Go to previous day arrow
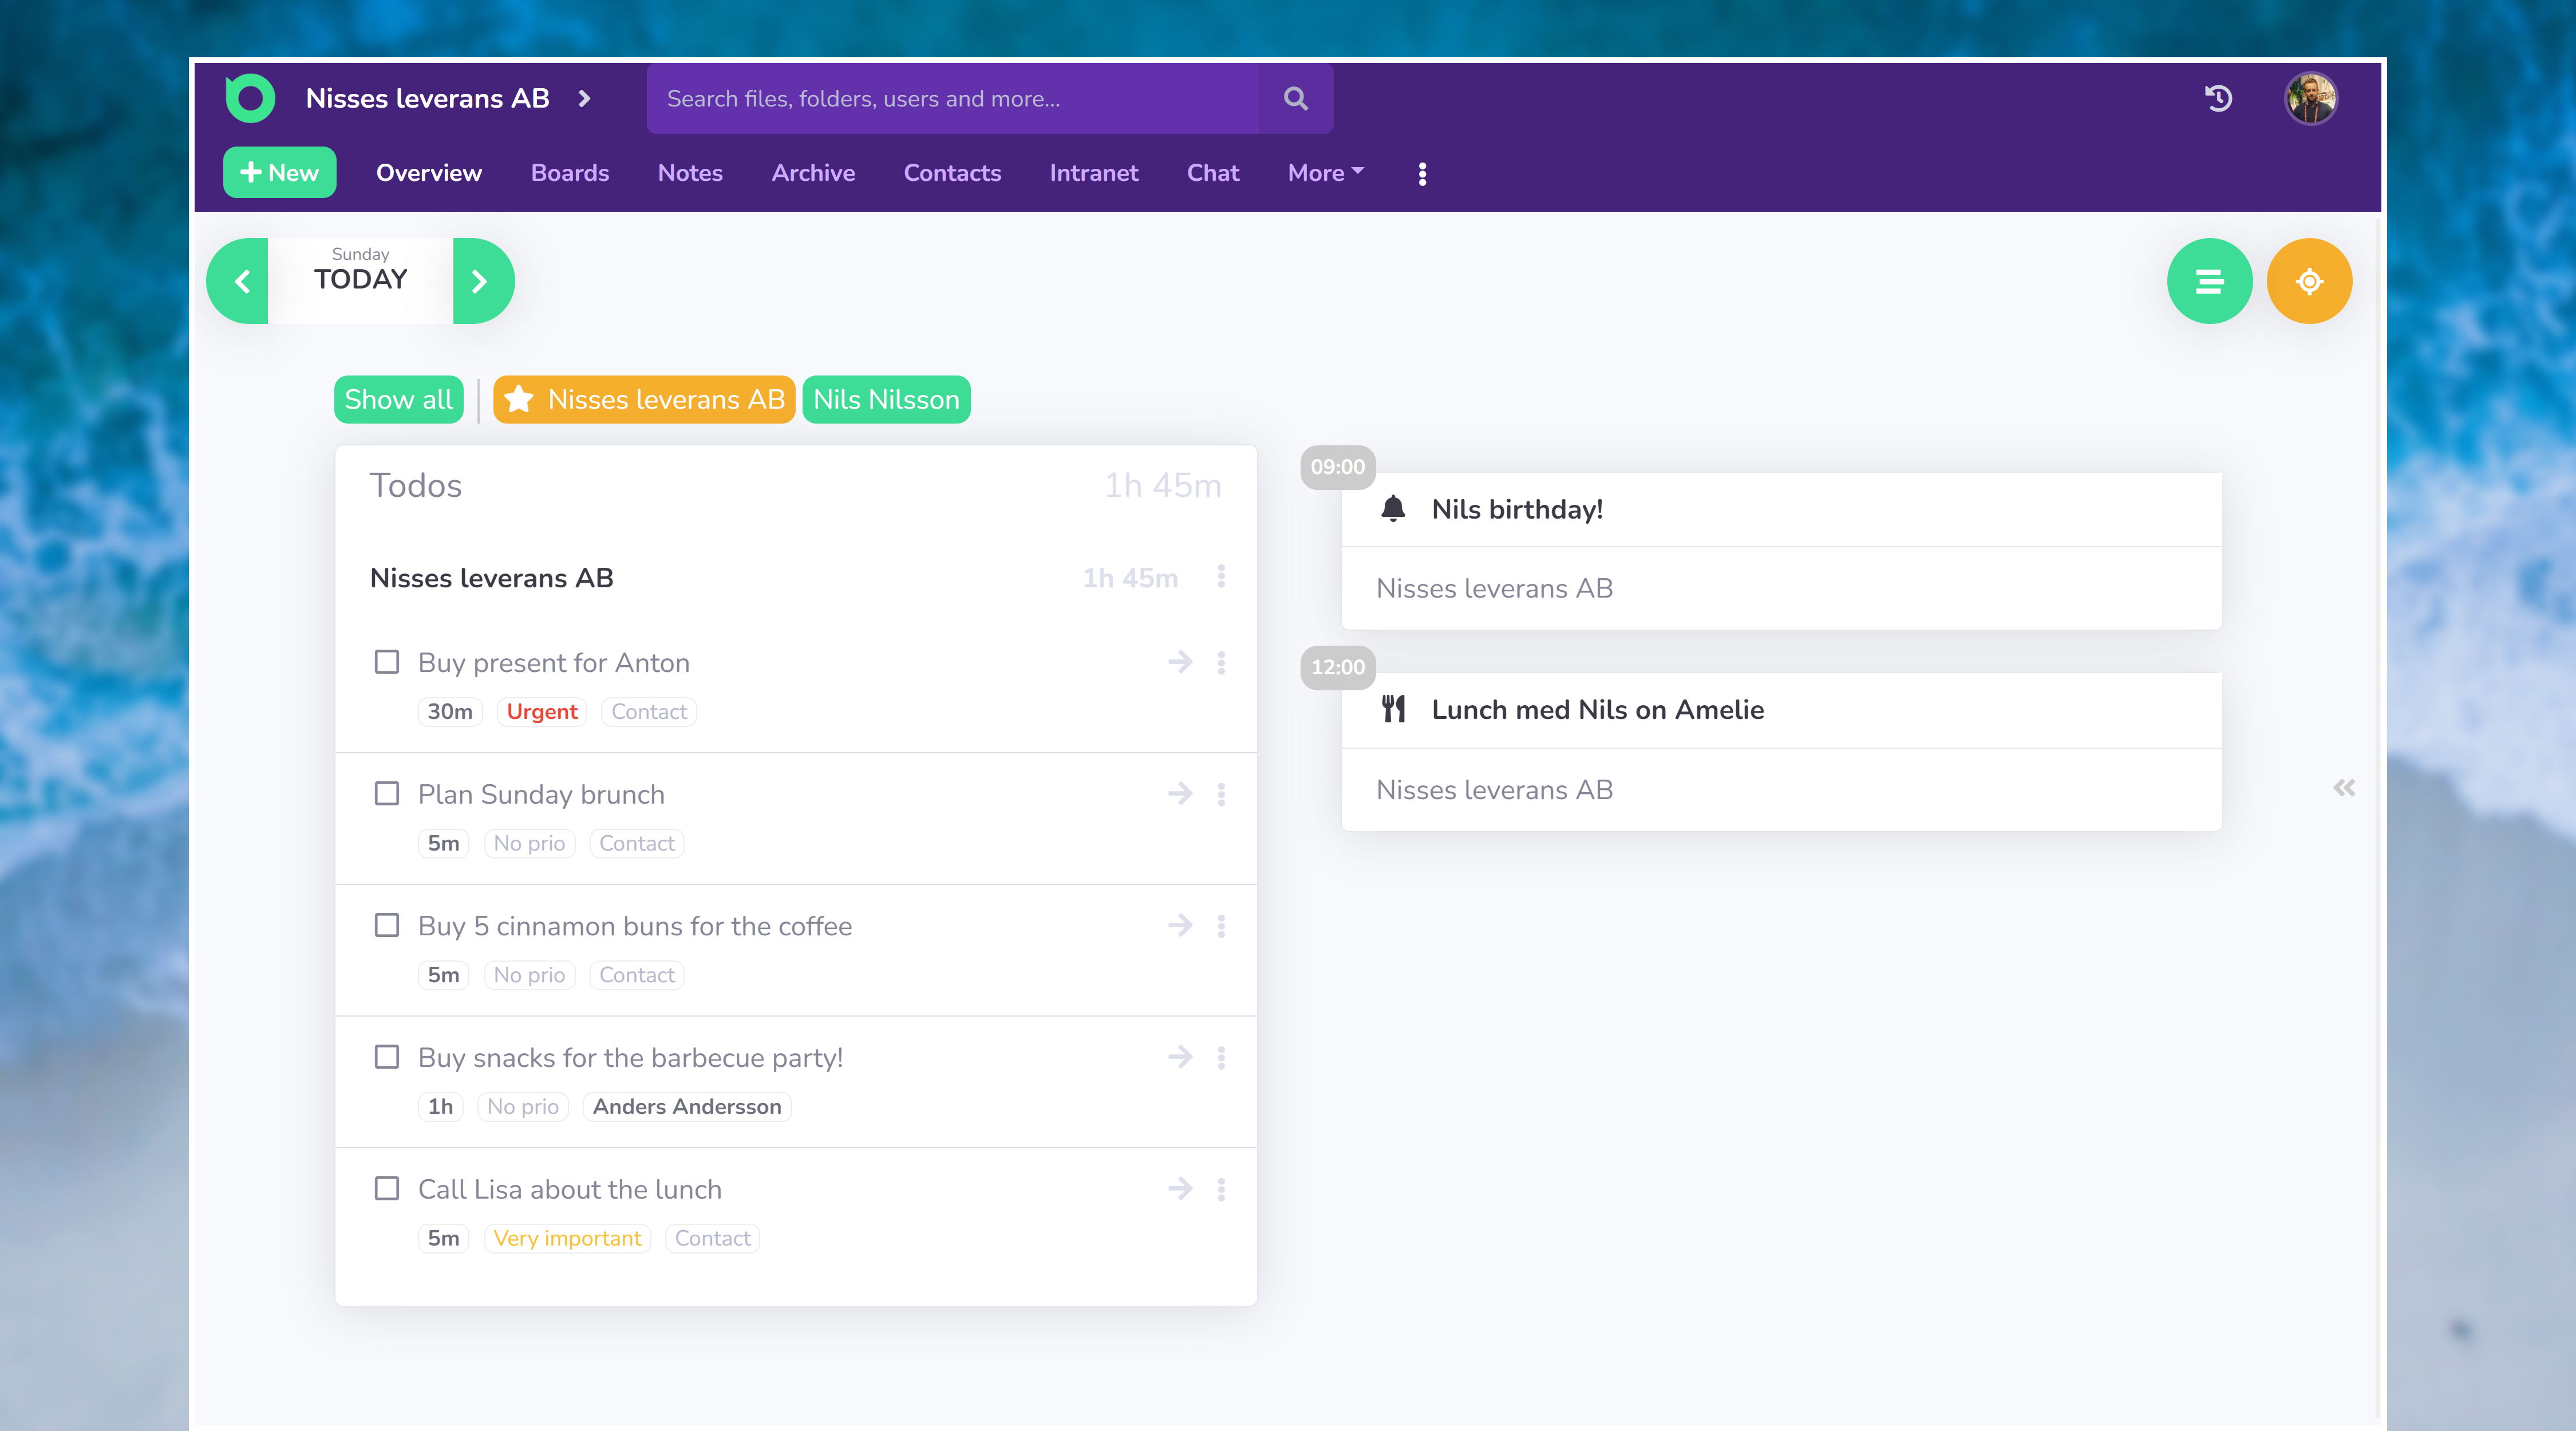 pos(238,281)
